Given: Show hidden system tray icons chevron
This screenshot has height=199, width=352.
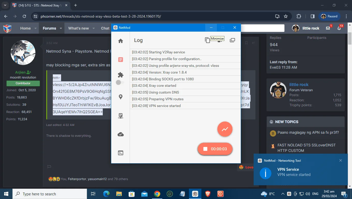Looking at the screenshot, I should point(283,194).
